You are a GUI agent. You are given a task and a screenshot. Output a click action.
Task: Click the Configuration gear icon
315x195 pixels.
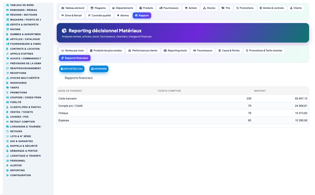(7, 175)
